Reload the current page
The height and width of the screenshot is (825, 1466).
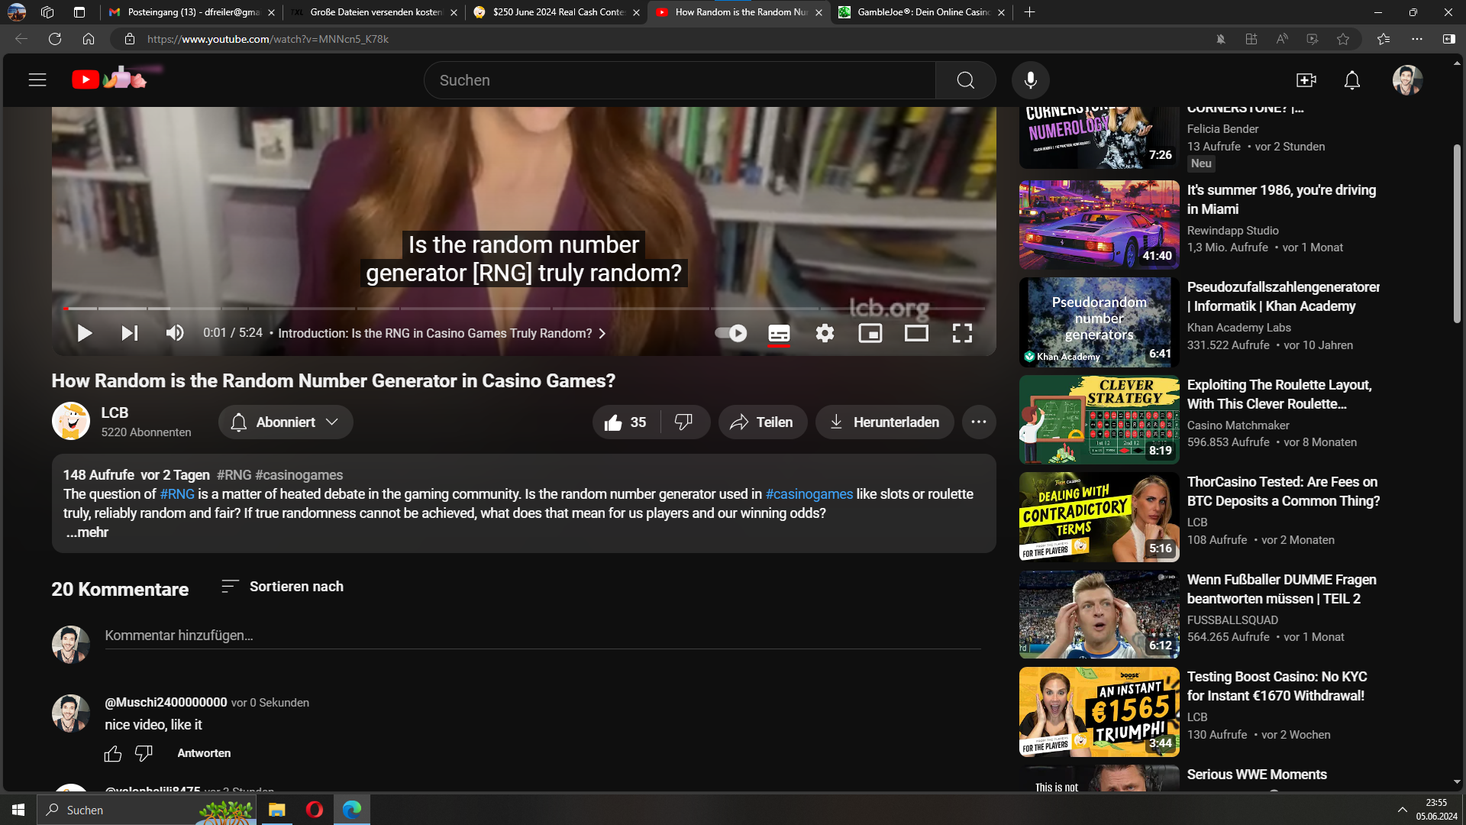[x=55, y=39]
